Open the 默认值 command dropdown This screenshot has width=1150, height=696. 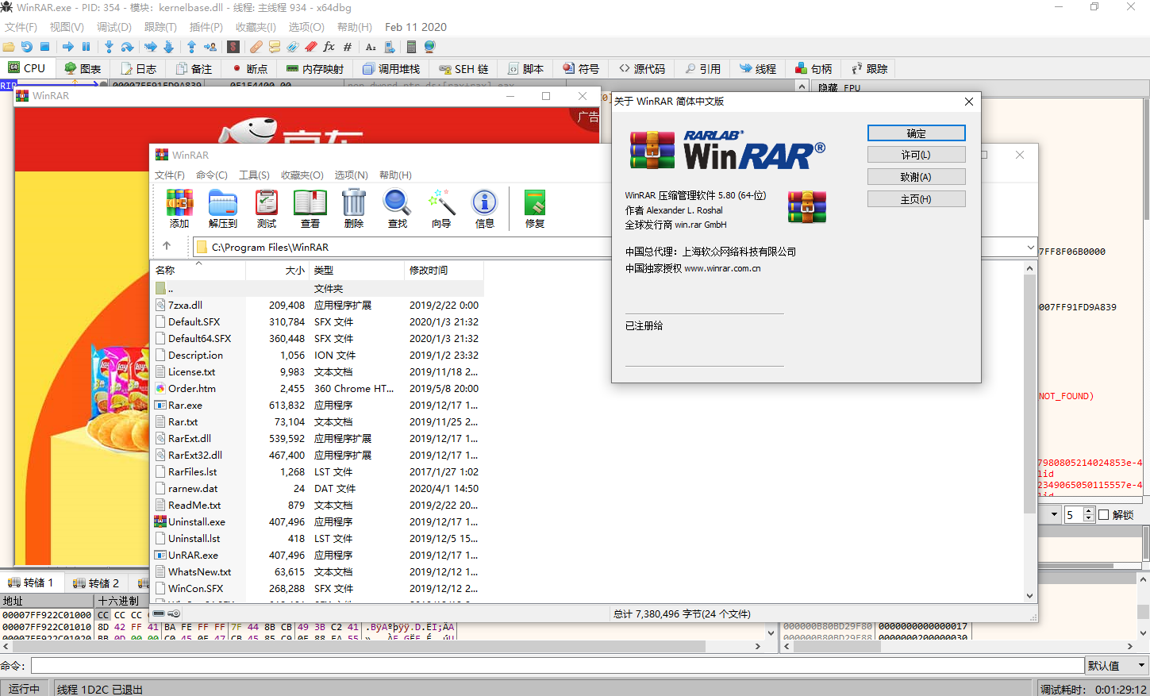tap(1117, 666)
